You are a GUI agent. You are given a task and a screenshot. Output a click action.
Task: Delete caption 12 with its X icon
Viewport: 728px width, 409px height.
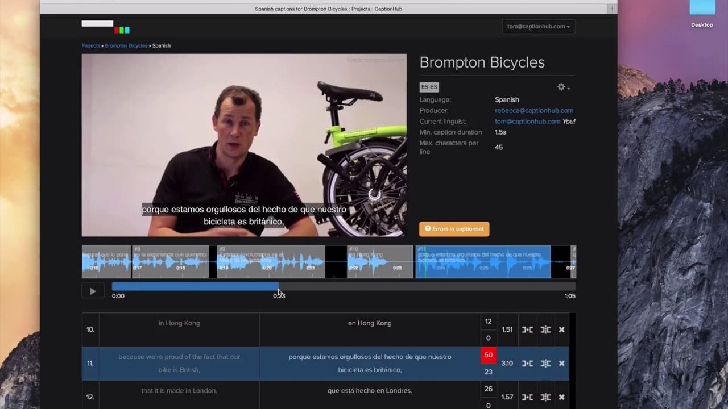pos(562,397)
